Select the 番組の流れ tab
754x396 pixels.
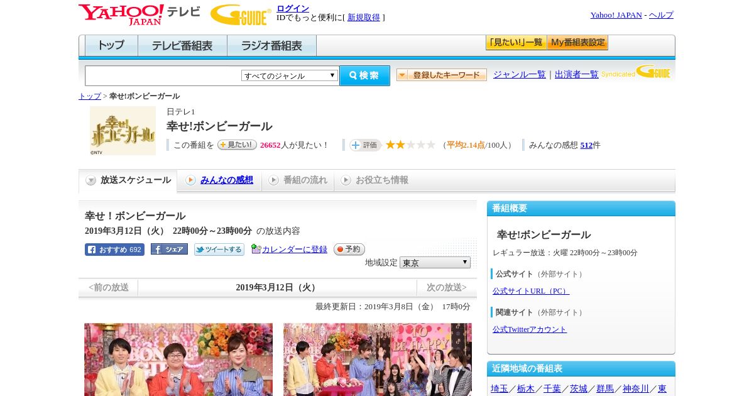(298, 180)
